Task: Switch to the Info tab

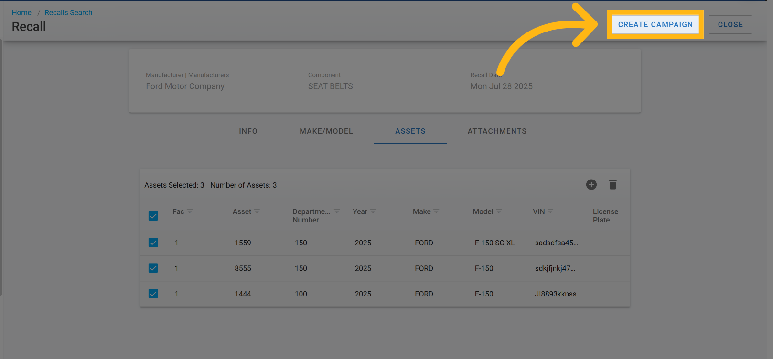Action: click(x=248, y=131)
